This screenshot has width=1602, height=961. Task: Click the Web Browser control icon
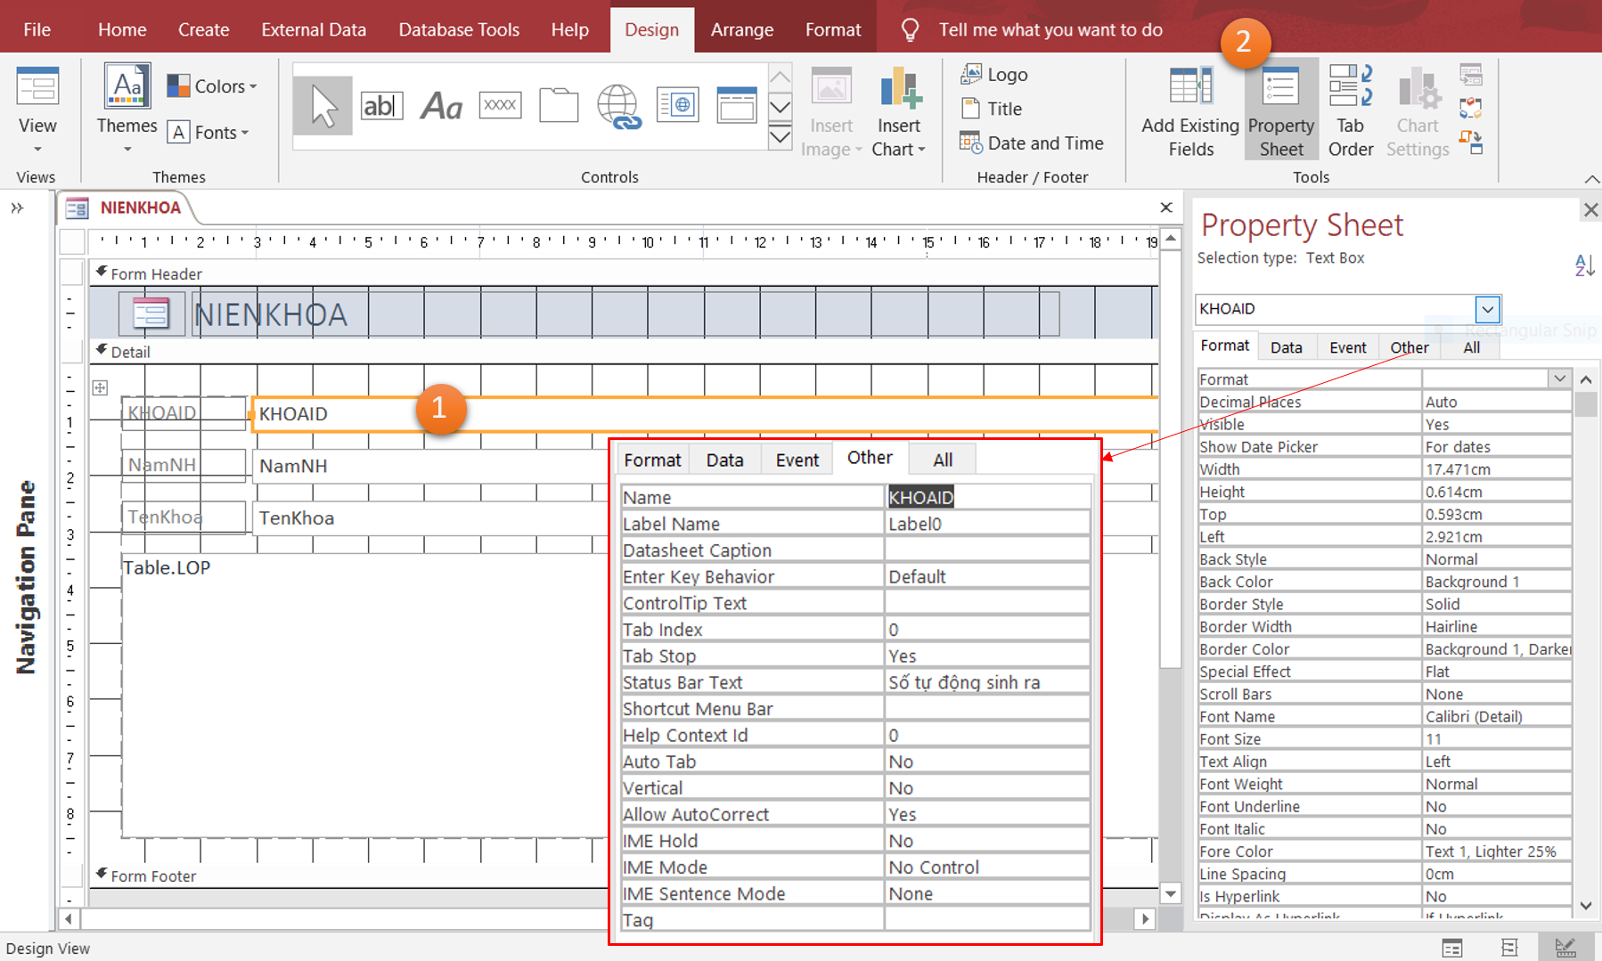coord(677,106)
